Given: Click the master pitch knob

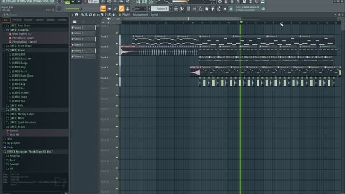Looking at the screenshot, I should [59, 9].
